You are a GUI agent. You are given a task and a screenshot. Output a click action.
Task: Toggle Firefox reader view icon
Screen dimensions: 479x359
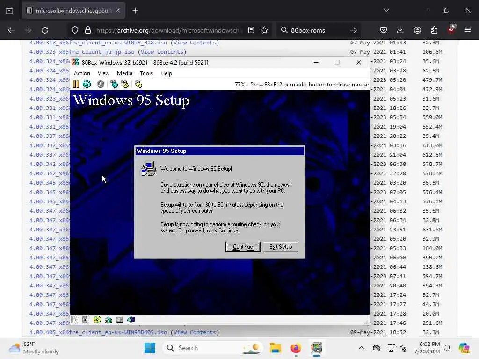[x=251, y=30]
